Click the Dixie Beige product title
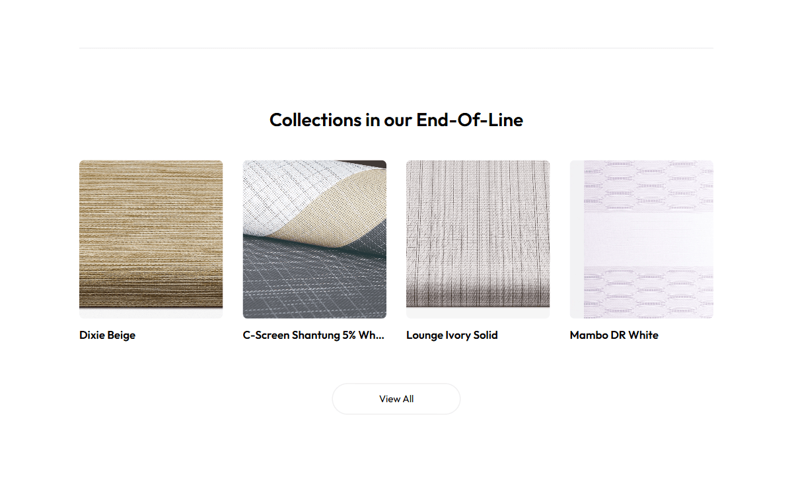The height and width of the screenshot is (494, 792). 107,335
